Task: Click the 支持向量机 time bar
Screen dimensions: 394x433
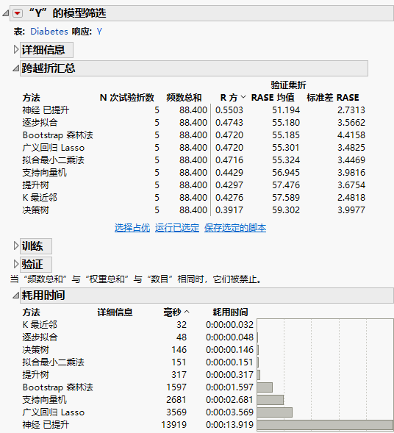Action: (x=271, y=400)
